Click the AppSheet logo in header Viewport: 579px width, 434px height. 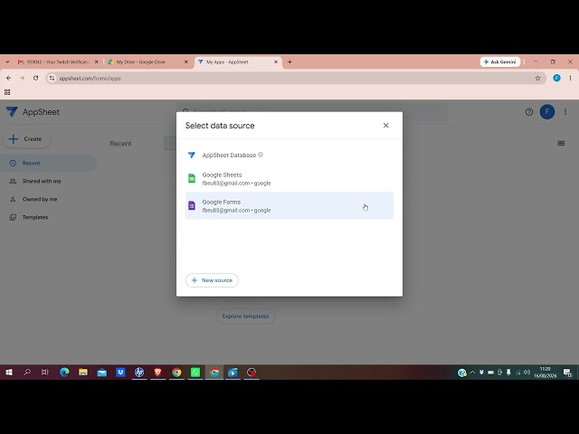12,112
